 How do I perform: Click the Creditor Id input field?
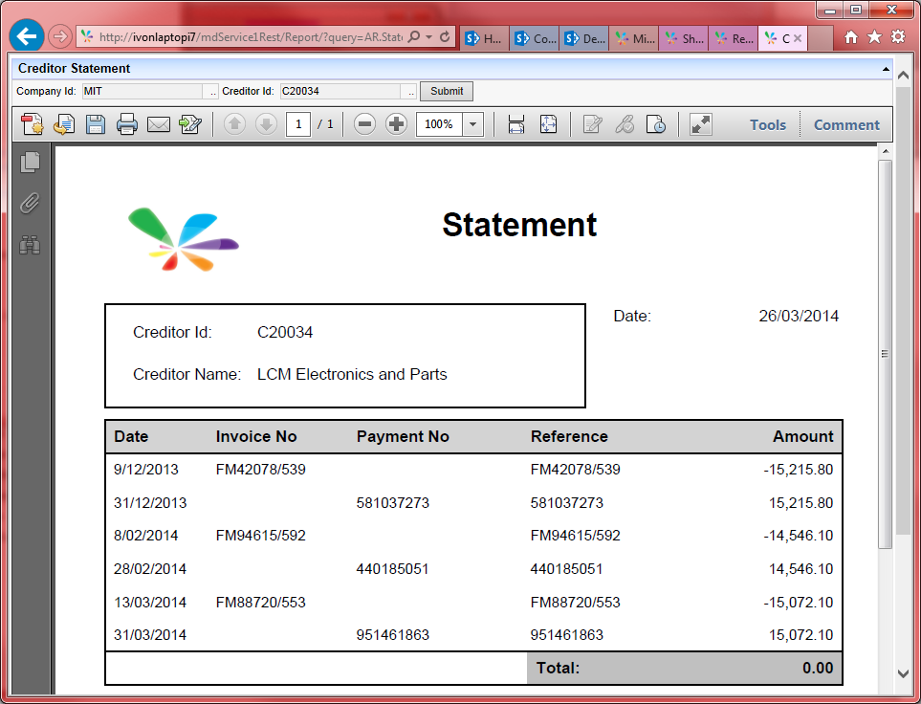click(340, 91)
